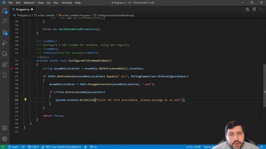
Task: Open the Bookmarks view in activity bar
Action: click(5, 75)
